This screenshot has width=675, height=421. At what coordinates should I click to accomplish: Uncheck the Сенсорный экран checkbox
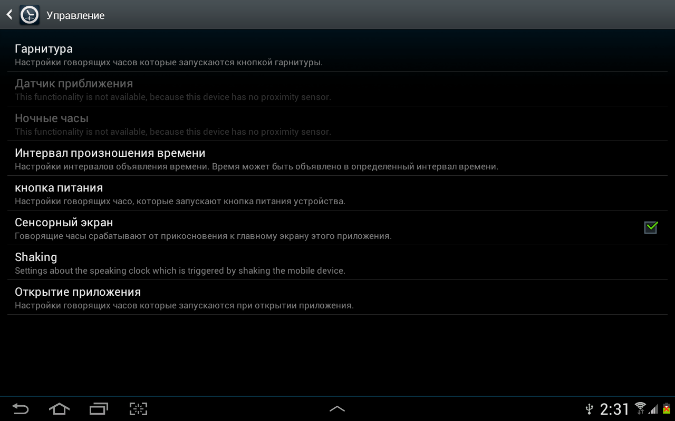coord(651,227)
